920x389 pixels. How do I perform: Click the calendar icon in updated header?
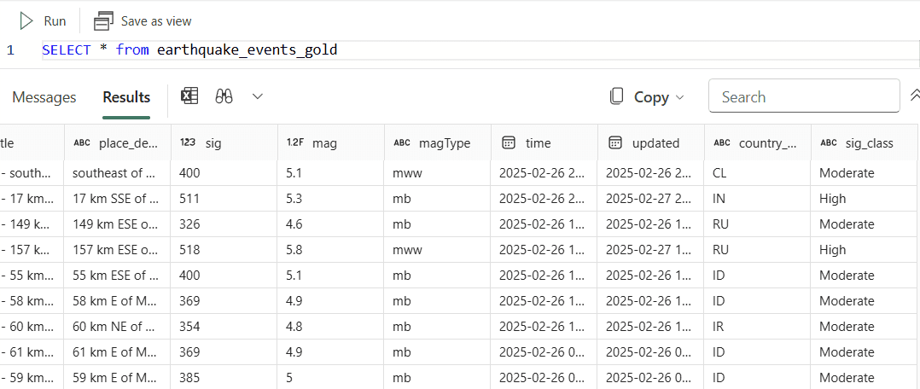[614, 142]
